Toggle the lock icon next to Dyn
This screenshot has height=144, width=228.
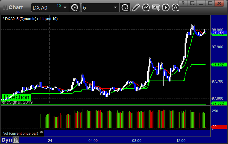[16, 140]
